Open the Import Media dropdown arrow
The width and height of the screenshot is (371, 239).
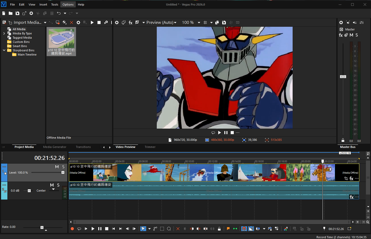pos(45,22)
